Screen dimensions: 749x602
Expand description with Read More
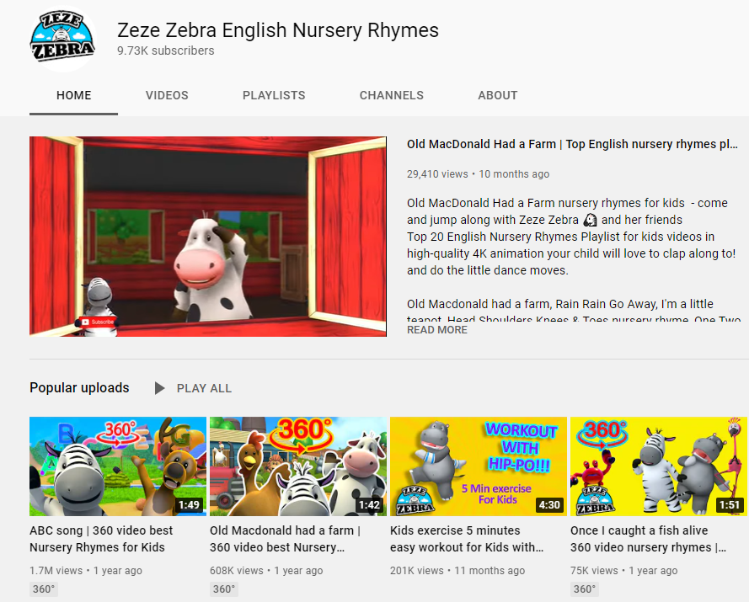coord(437,330)
